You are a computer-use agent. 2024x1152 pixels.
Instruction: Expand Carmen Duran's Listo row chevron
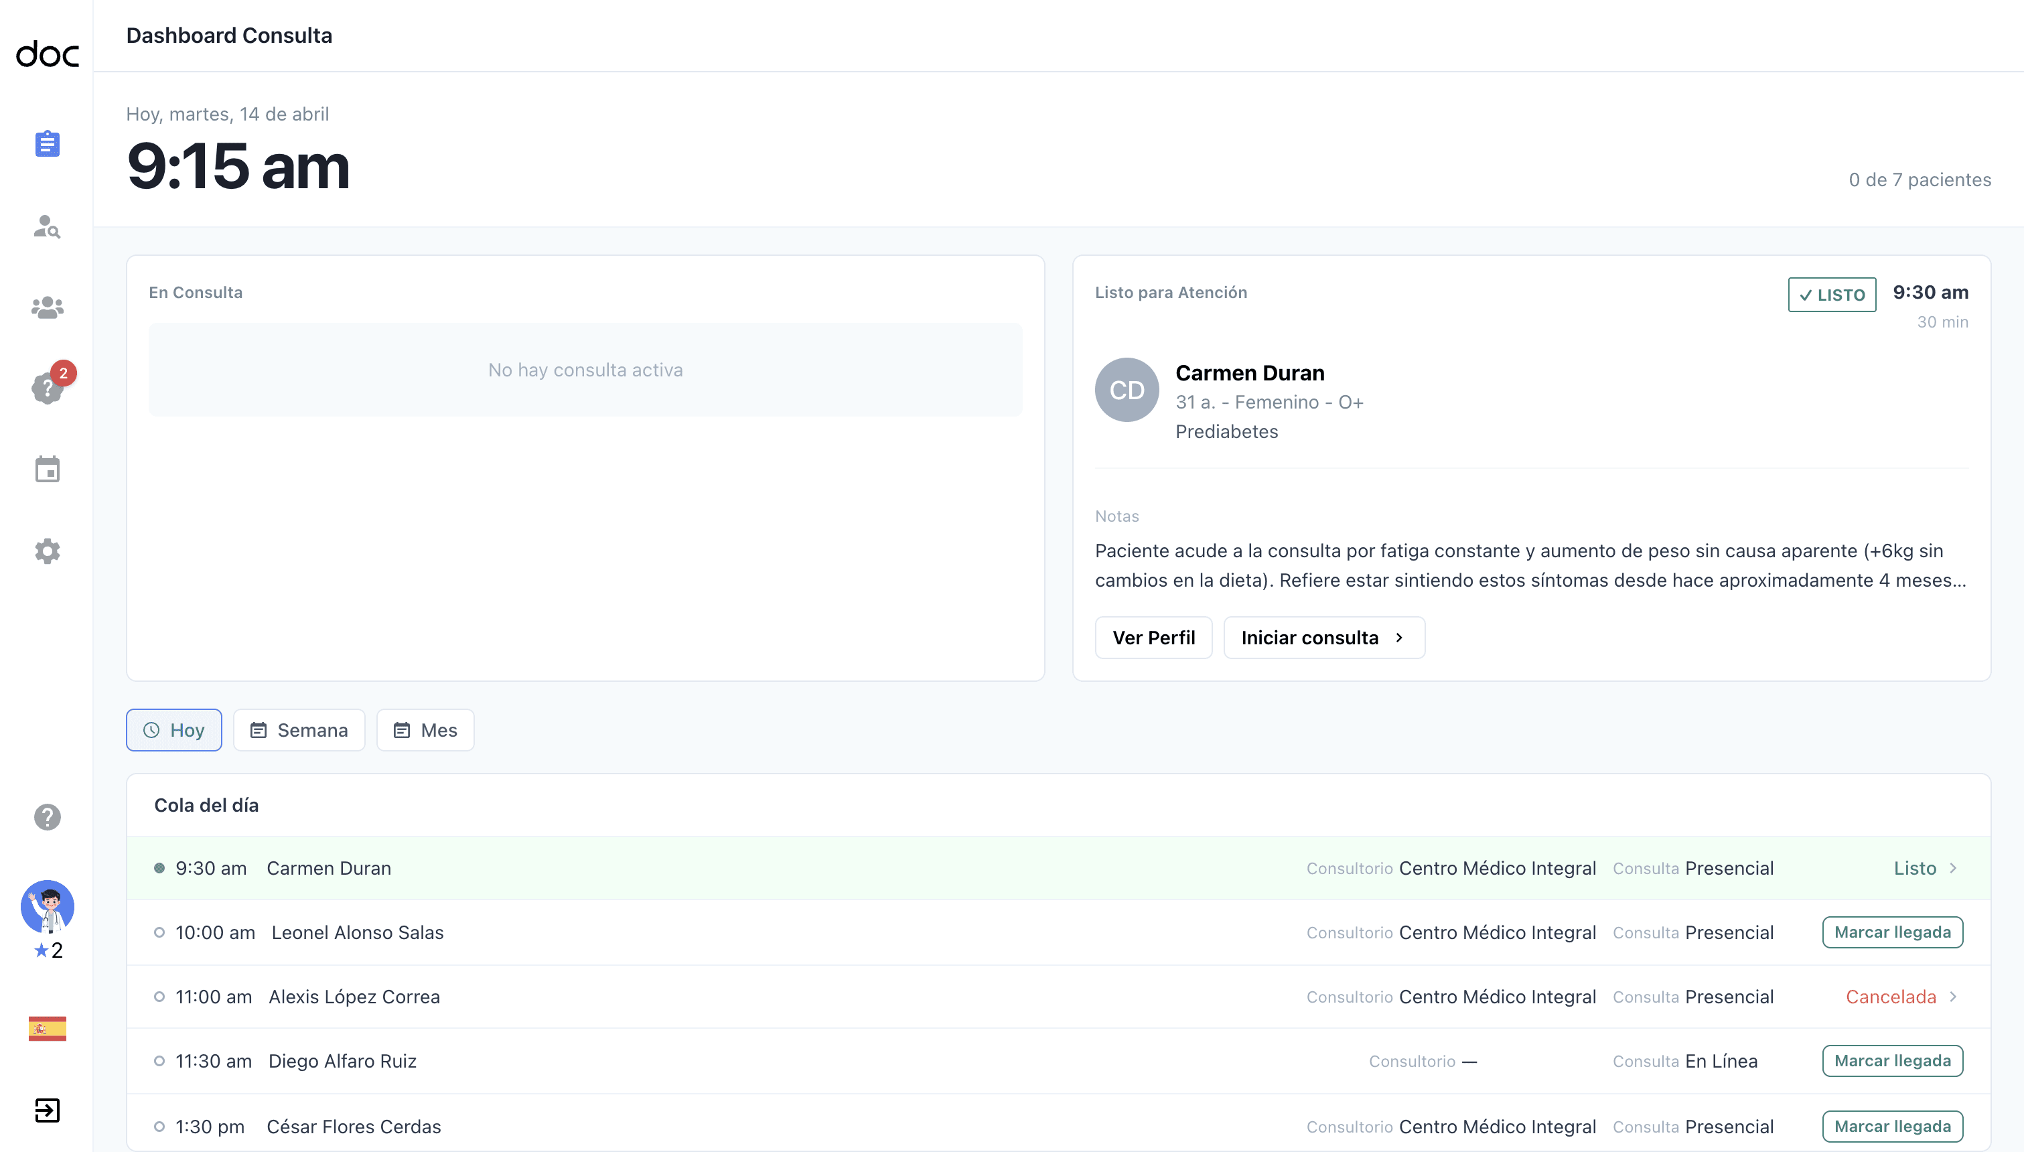click(1953, 868)
